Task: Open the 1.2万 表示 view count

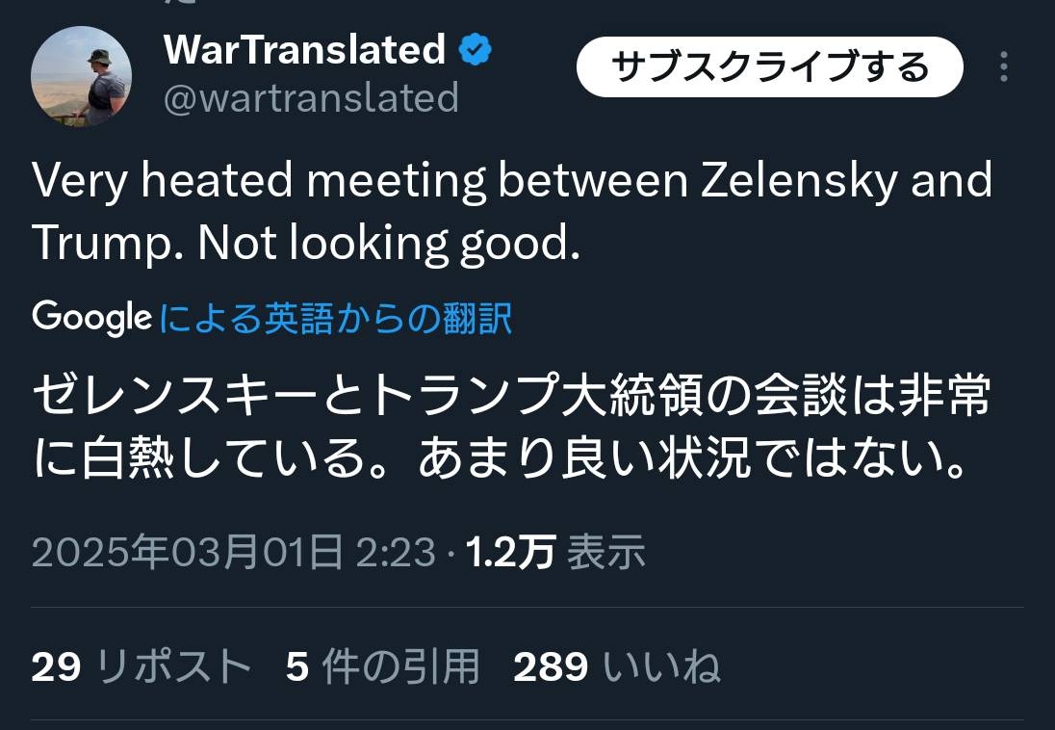Action: click(x=555, y=552)
